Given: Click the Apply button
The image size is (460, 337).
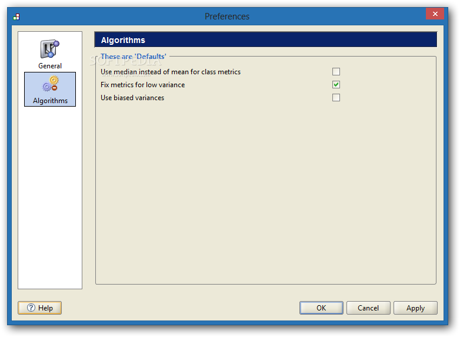Looking at the screenshot, I should (x=415, y=308).
